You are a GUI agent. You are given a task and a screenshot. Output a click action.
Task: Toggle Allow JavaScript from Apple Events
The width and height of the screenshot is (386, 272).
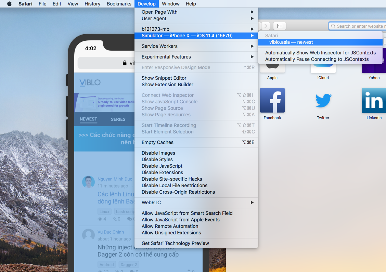(196, 220)
